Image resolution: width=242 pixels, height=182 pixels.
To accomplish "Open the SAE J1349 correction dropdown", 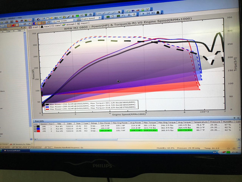I will (x=74, y=20).
